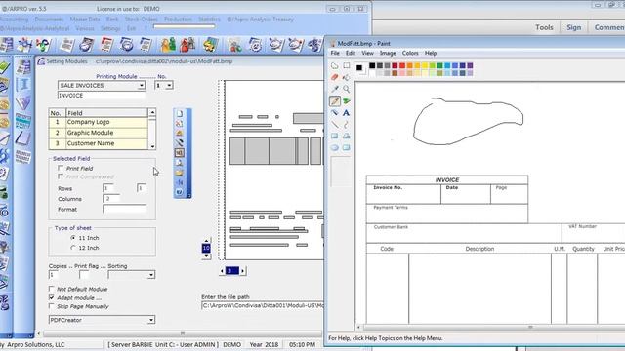
Task: Open the Image menu in Paint
Action: click(x=388, y=53)
